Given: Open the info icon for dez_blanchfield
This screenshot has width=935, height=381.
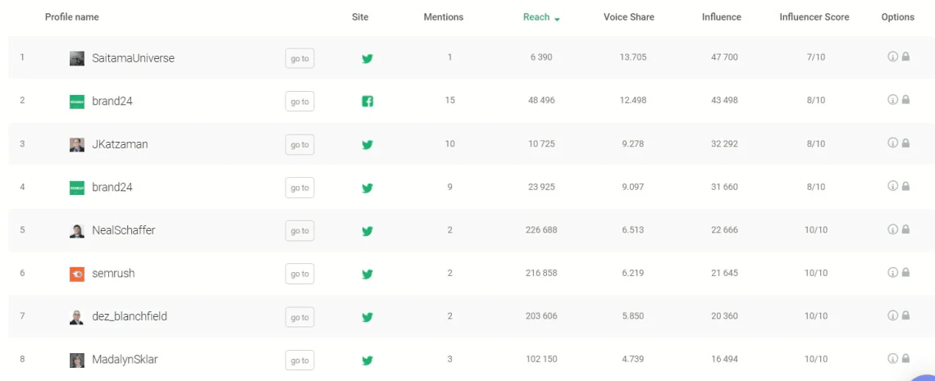Looking at the screenshot, I should [892, 315].
